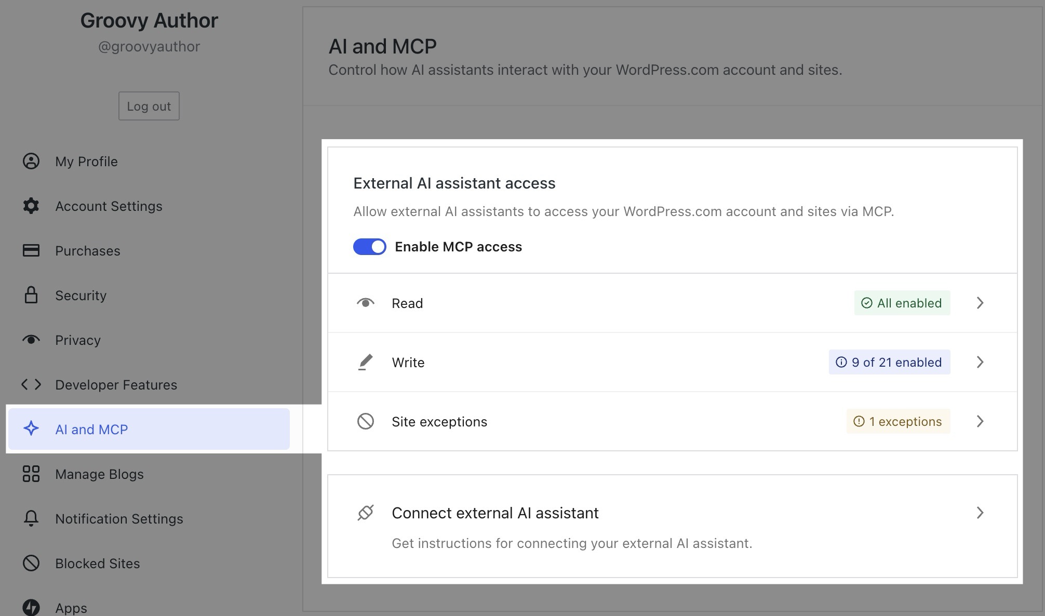The height and width of the screenshot is (616, 1045).
Task: Select AI and MCP menu item
Action: (149, 429)
